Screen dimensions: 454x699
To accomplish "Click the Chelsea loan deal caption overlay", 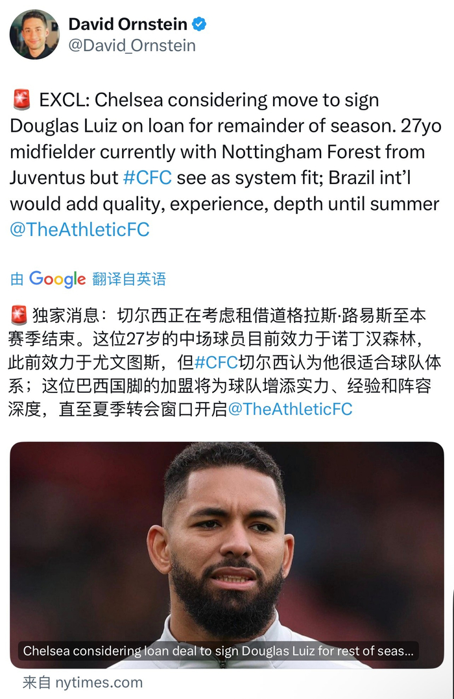I will tap(218, 650).
